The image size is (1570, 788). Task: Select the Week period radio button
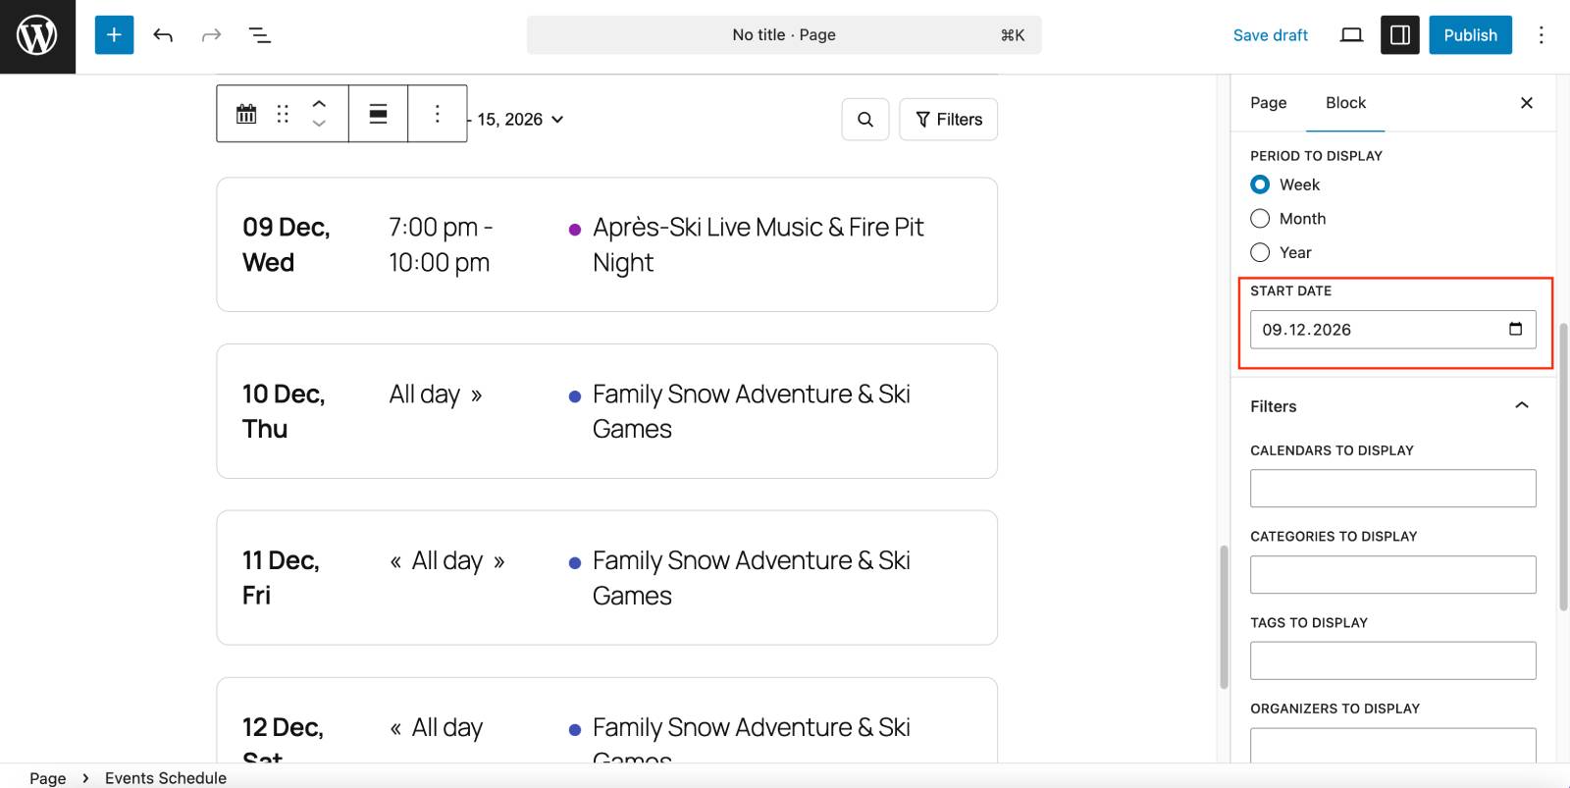coord(1260,184)
